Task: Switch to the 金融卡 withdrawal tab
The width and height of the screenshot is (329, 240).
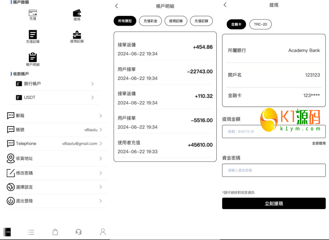Action: coord(236,24)
